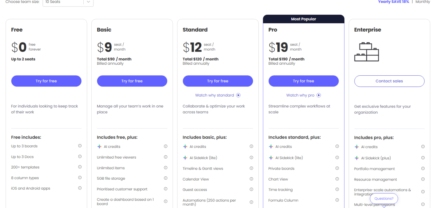Screen dimensions: 442x208
Task: Play the Watch why standard video icon
Action: click(x=238, y=95)
